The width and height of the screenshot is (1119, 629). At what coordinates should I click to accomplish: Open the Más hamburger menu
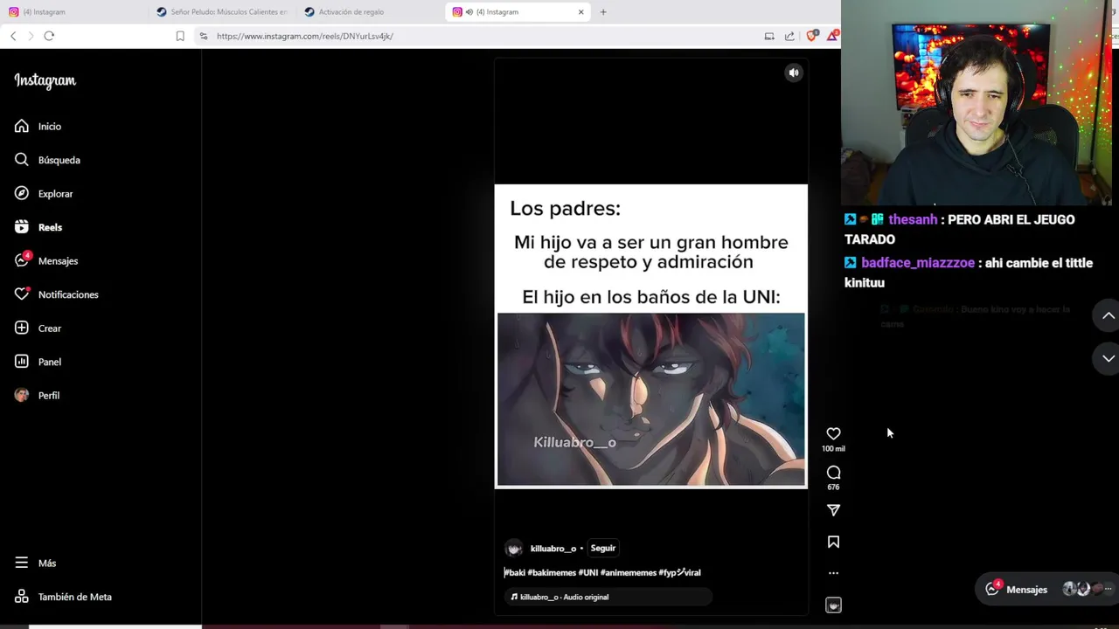35,563
